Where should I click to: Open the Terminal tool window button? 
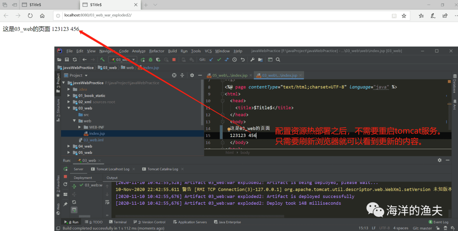click(x=118, y=222)
